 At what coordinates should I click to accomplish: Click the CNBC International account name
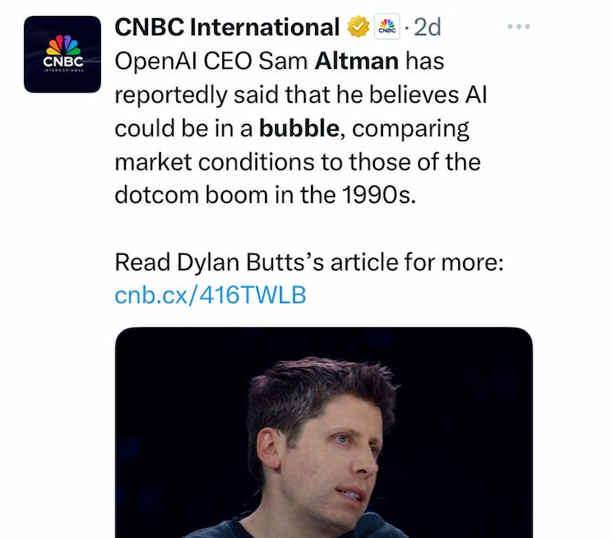pos(227,28)
